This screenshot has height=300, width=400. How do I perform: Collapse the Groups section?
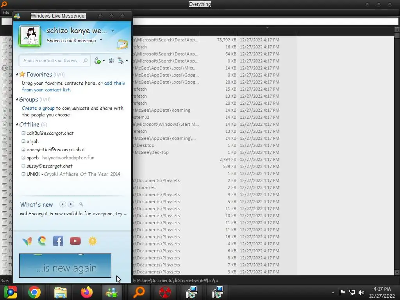17,100
